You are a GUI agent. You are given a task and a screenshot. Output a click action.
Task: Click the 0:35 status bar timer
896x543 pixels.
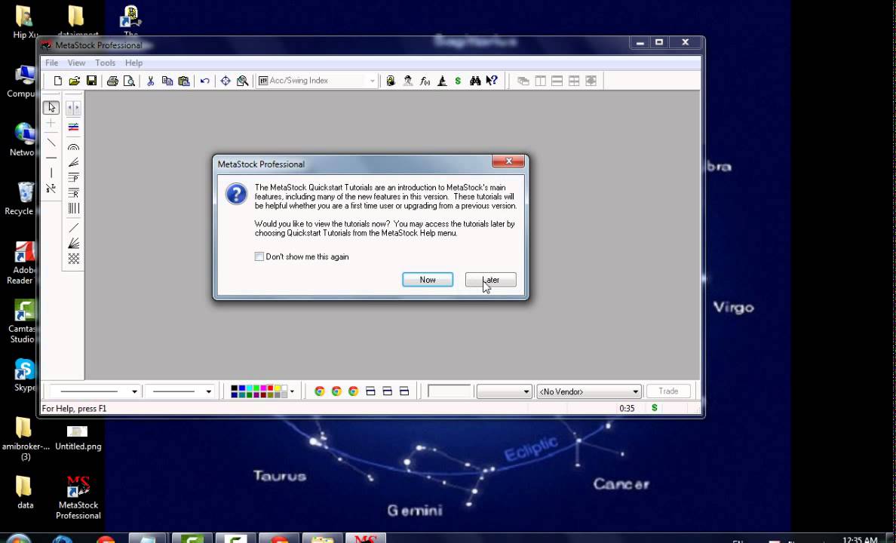coord(627,409)
